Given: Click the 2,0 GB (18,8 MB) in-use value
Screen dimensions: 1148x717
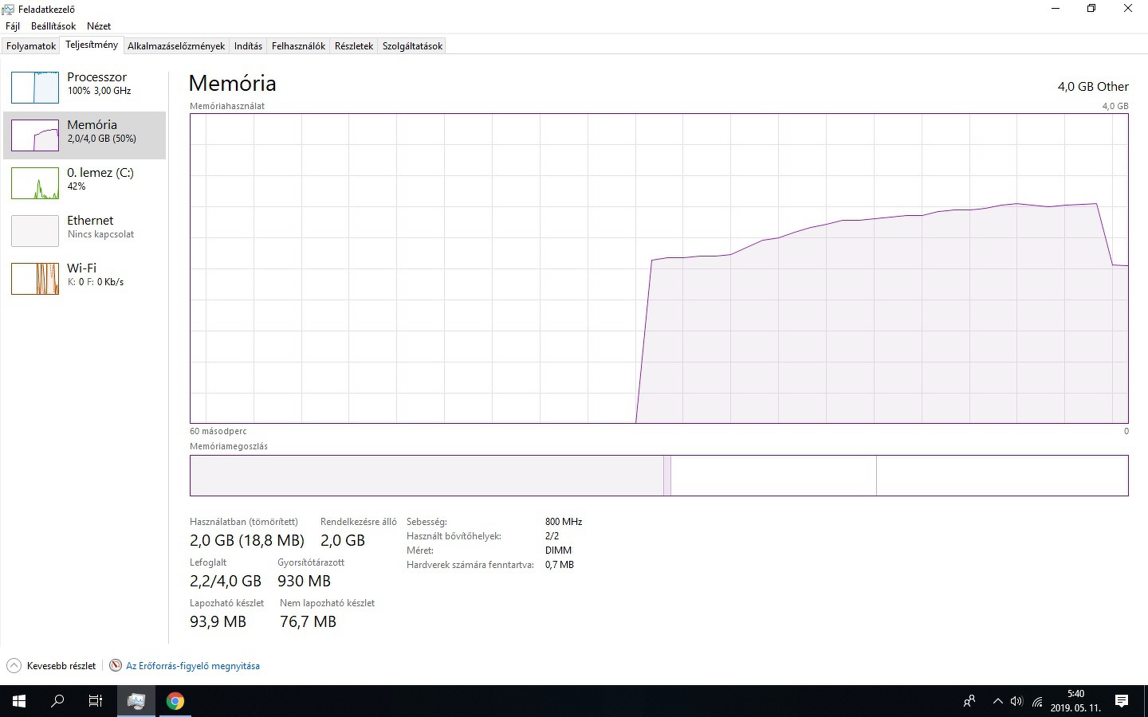Looking at the screenshot, I should [247, 541].
